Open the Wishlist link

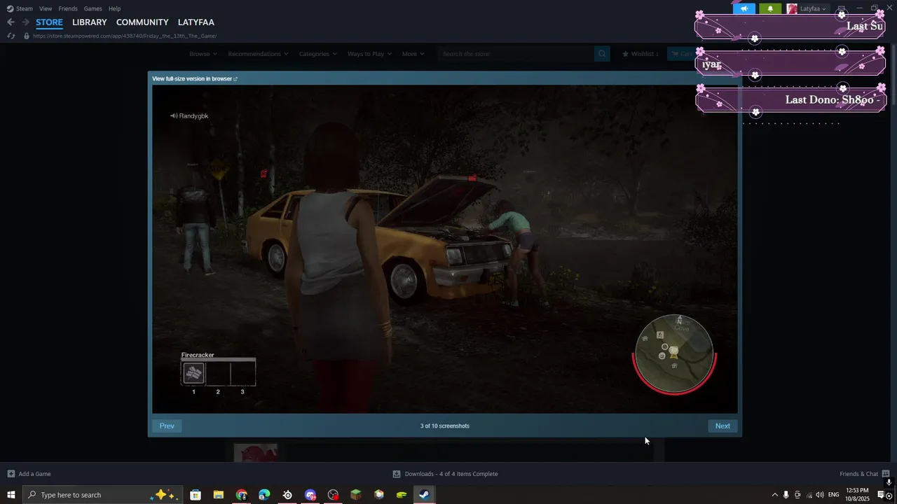(x=640, y=54)
